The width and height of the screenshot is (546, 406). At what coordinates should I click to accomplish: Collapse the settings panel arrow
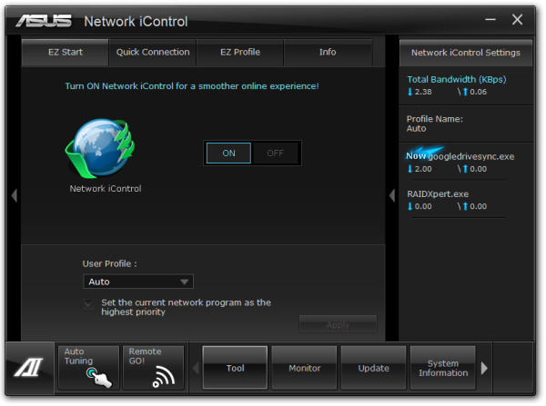(x=392, y=195)
